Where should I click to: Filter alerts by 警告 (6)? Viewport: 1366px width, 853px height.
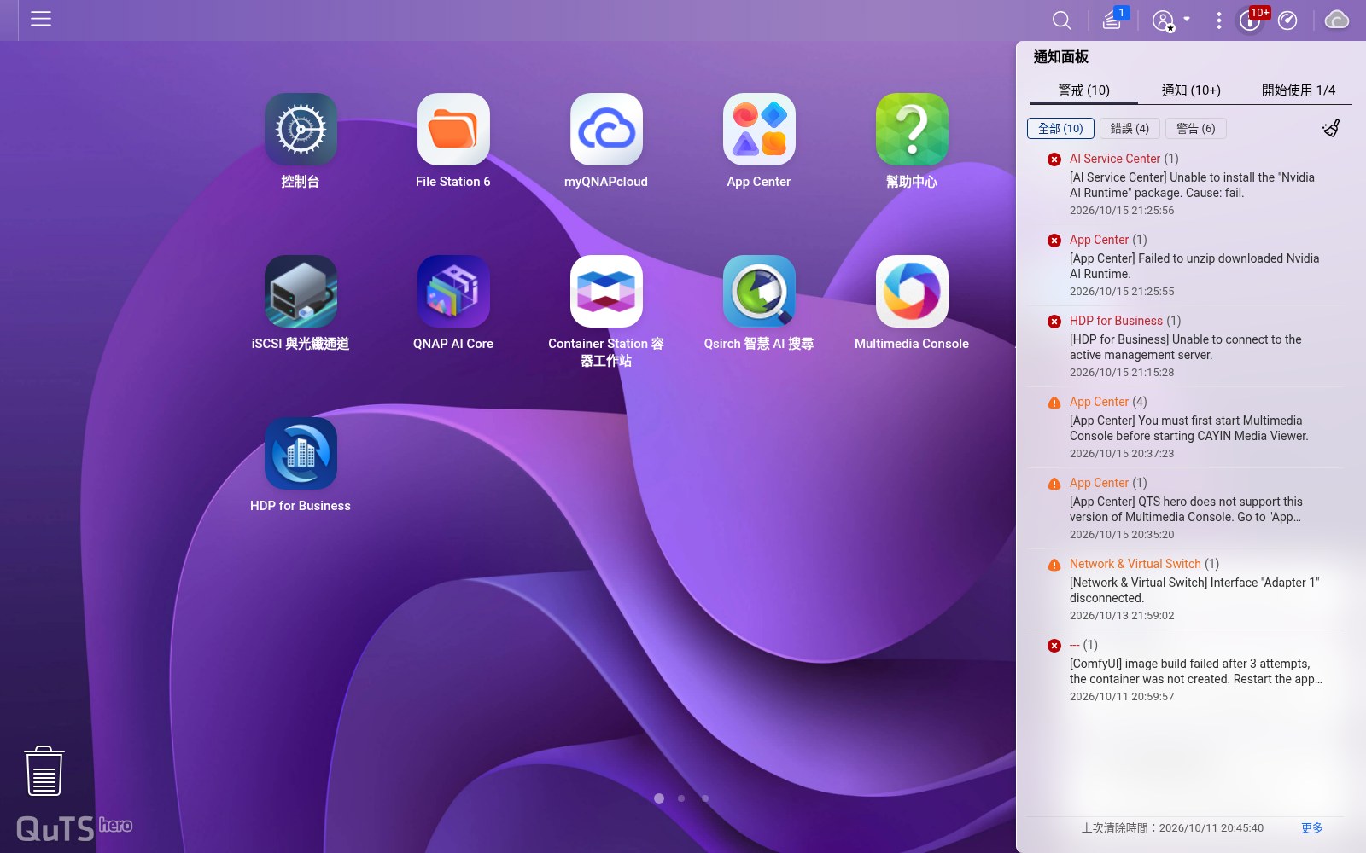[1195, 129]
